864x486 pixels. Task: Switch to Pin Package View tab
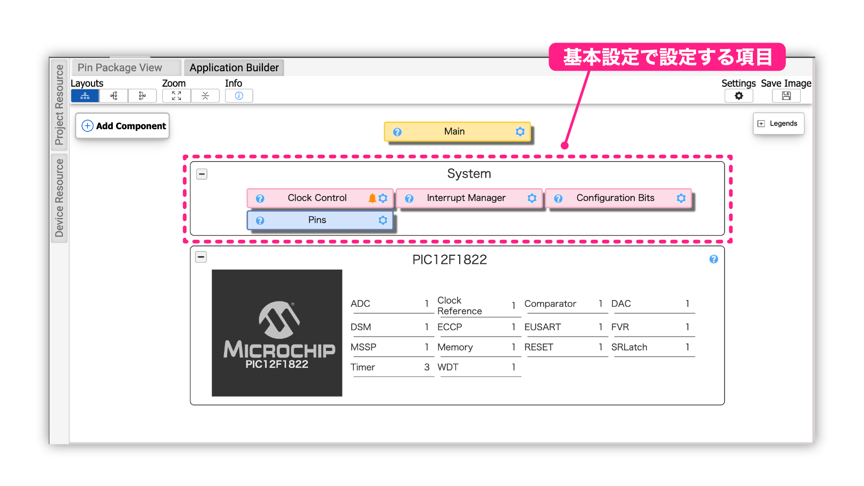click(x=126, y=68)
